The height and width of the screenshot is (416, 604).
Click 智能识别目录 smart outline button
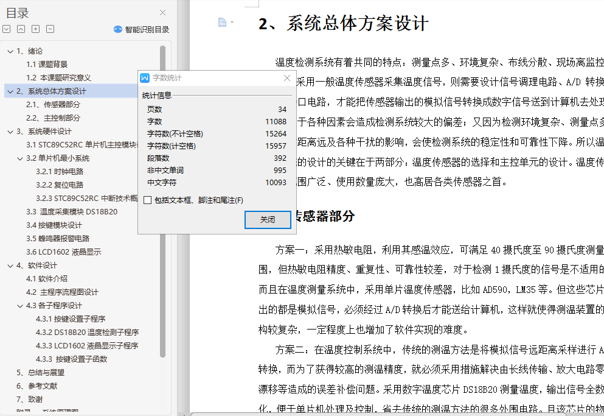141,29
